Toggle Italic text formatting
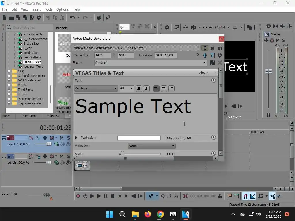The image size is (295, 221). tap(146, 89)
